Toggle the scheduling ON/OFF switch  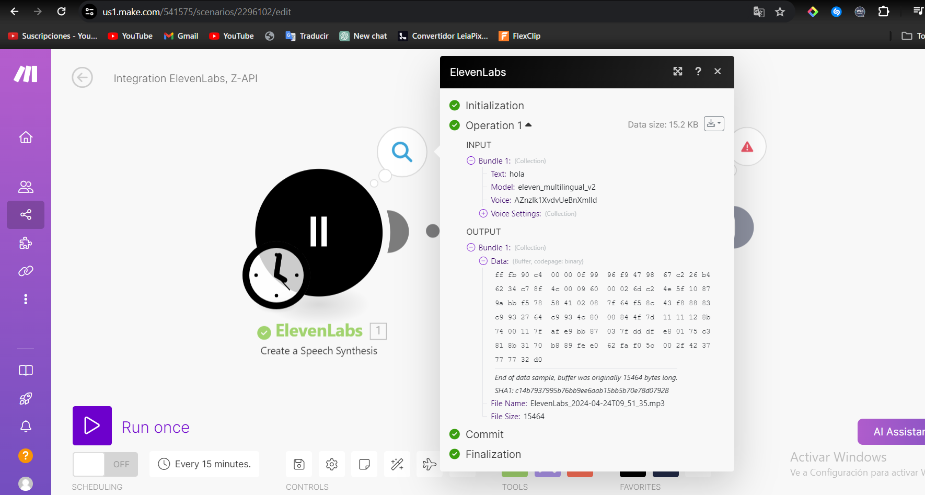coord(105,464)
